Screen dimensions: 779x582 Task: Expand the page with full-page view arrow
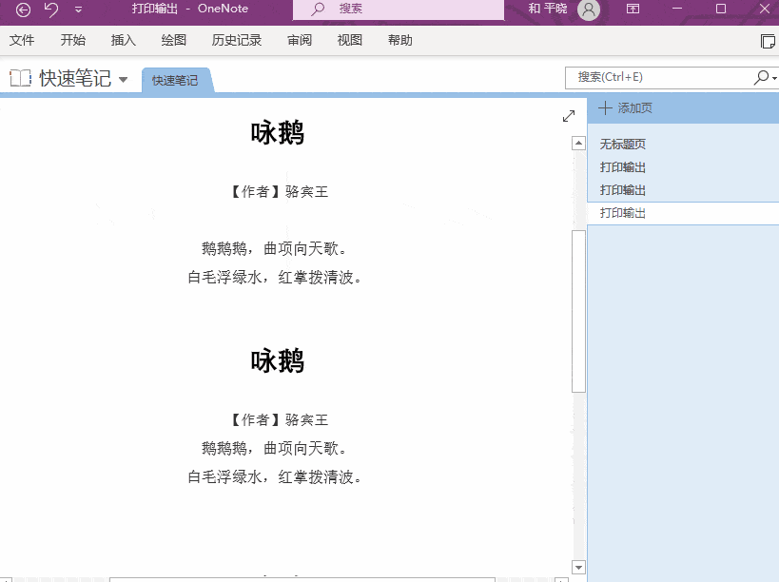[569, 116]
